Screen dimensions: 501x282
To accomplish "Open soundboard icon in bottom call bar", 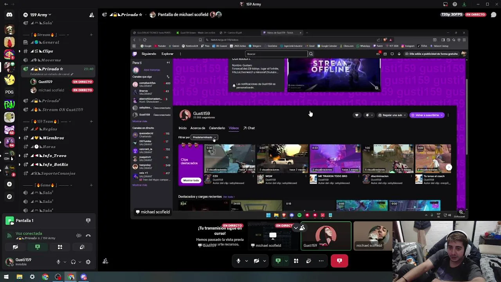I will pyautogui.click(x=308, y=261).
